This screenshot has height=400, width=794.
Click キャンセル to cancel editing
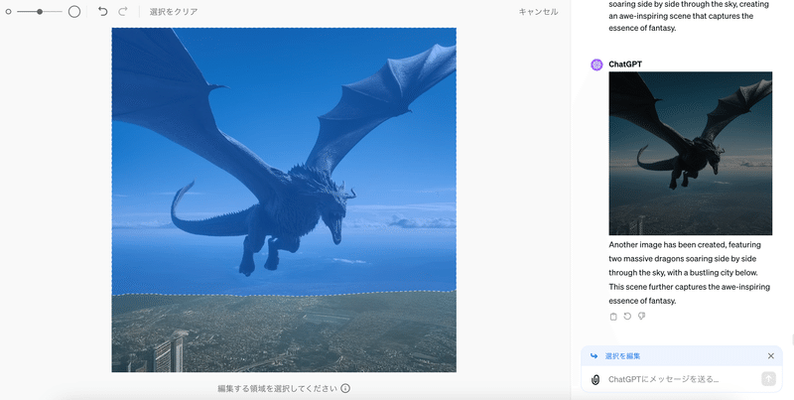tap(538, 12)
